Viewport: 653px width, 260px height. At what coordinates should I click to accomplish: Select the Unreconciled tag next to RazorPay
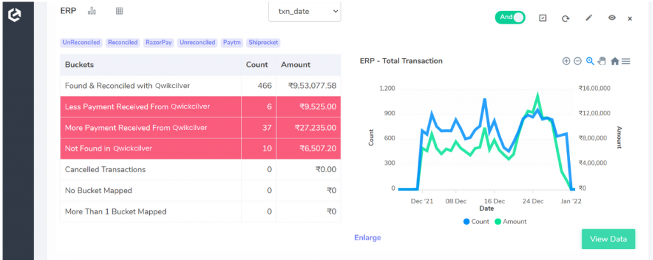(198, 43)
